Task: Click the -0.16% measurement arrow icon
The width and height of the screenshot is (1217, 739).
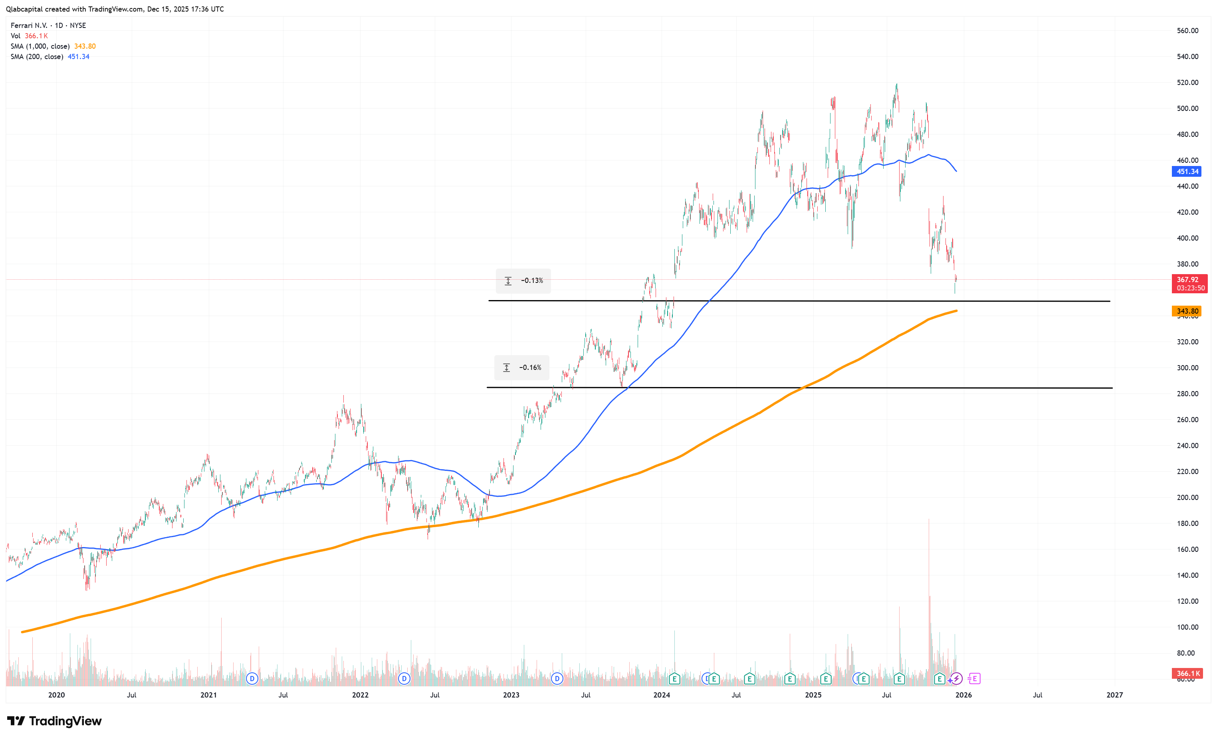Action: point(506,368)
